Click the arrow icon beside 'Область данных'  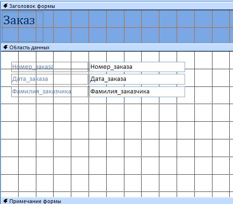tap(6, 47)
